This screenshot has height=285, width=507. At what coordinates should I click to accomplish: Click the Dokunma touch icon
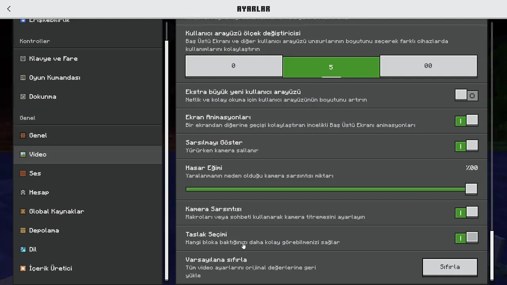[23, 97]
